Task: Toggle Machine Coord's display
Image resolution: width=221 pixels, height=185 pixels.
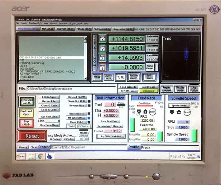Action: click(134, 77)
